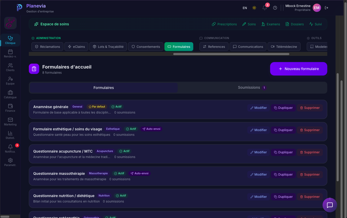Duplicate Questionnaire acupuncture / MTC
347x218 pixels.
pyautogui.click(x=283, y=152)
